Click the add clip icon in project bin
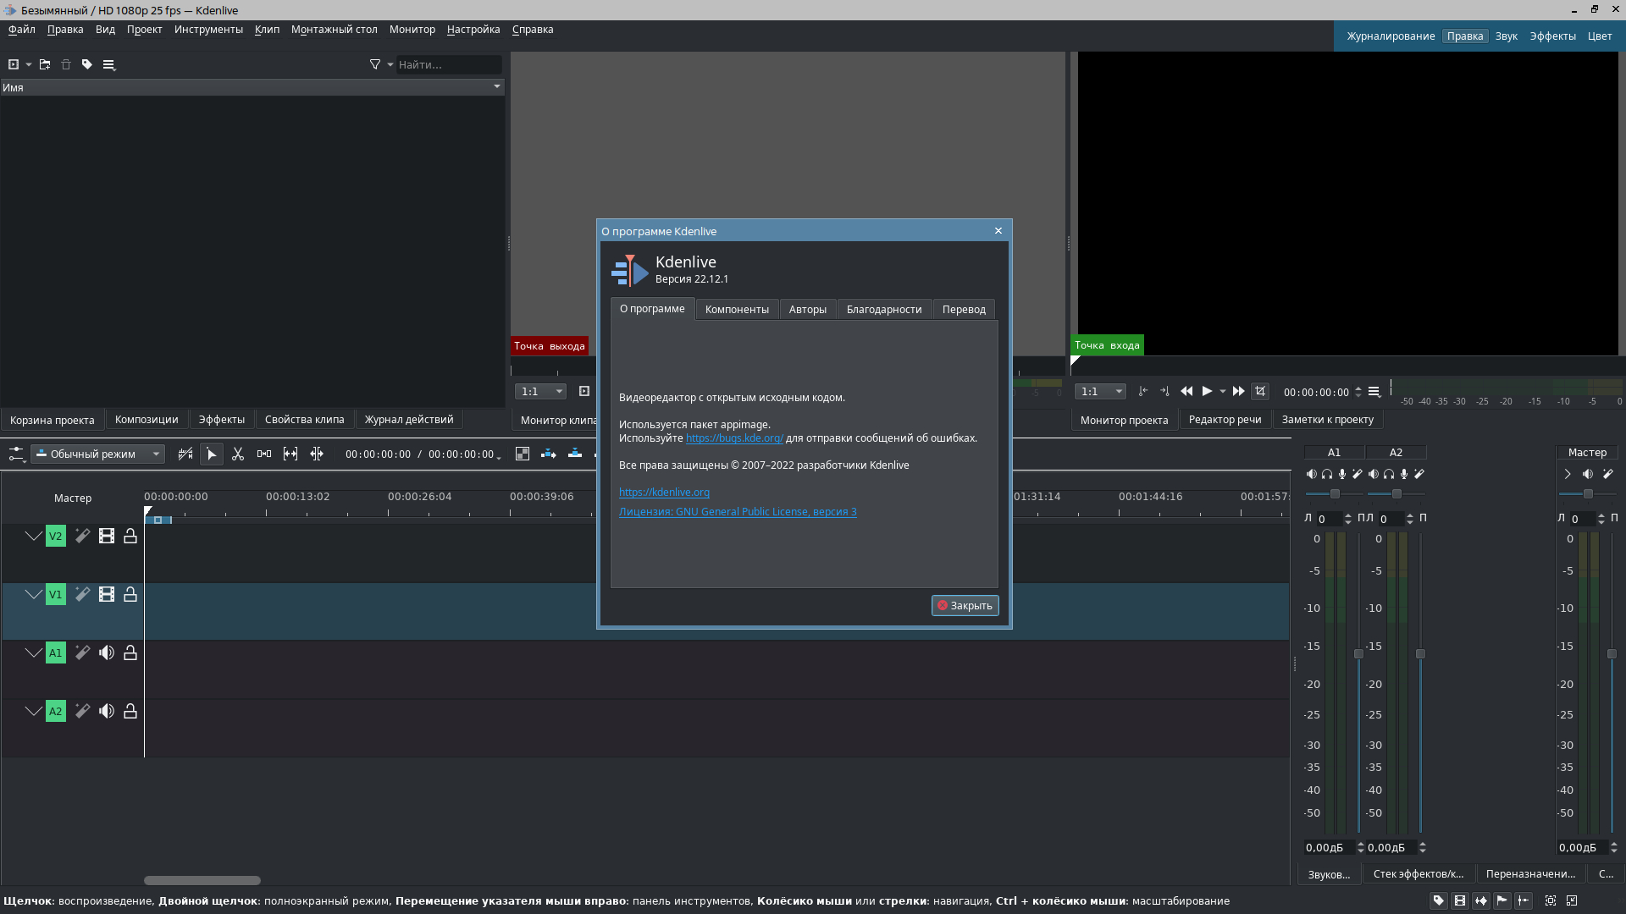The image size is (1626, 914). pyautogui.click(x=14, y=64)
